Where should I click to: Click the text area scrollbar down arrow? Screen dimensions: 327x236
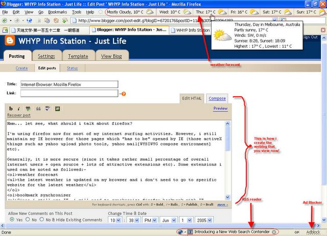227,197
